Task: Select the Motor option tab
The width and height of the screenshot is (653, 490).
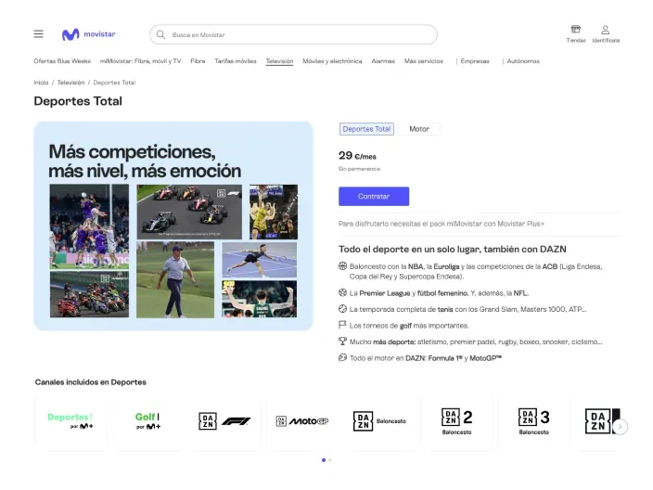Action: coord(419,129)
